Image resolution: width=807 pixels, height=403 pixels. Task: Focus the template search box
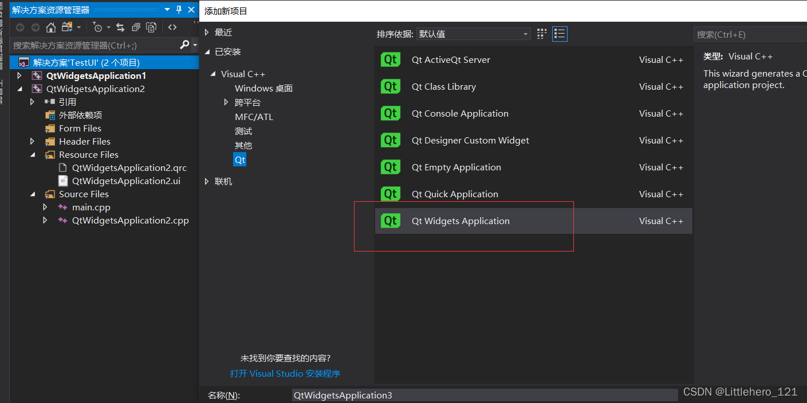pos(750,34)
